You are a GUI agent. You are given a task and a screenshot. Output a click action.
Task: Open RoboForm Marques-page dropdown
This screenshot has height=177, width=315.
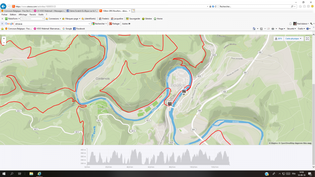click(x=71, y=18)
